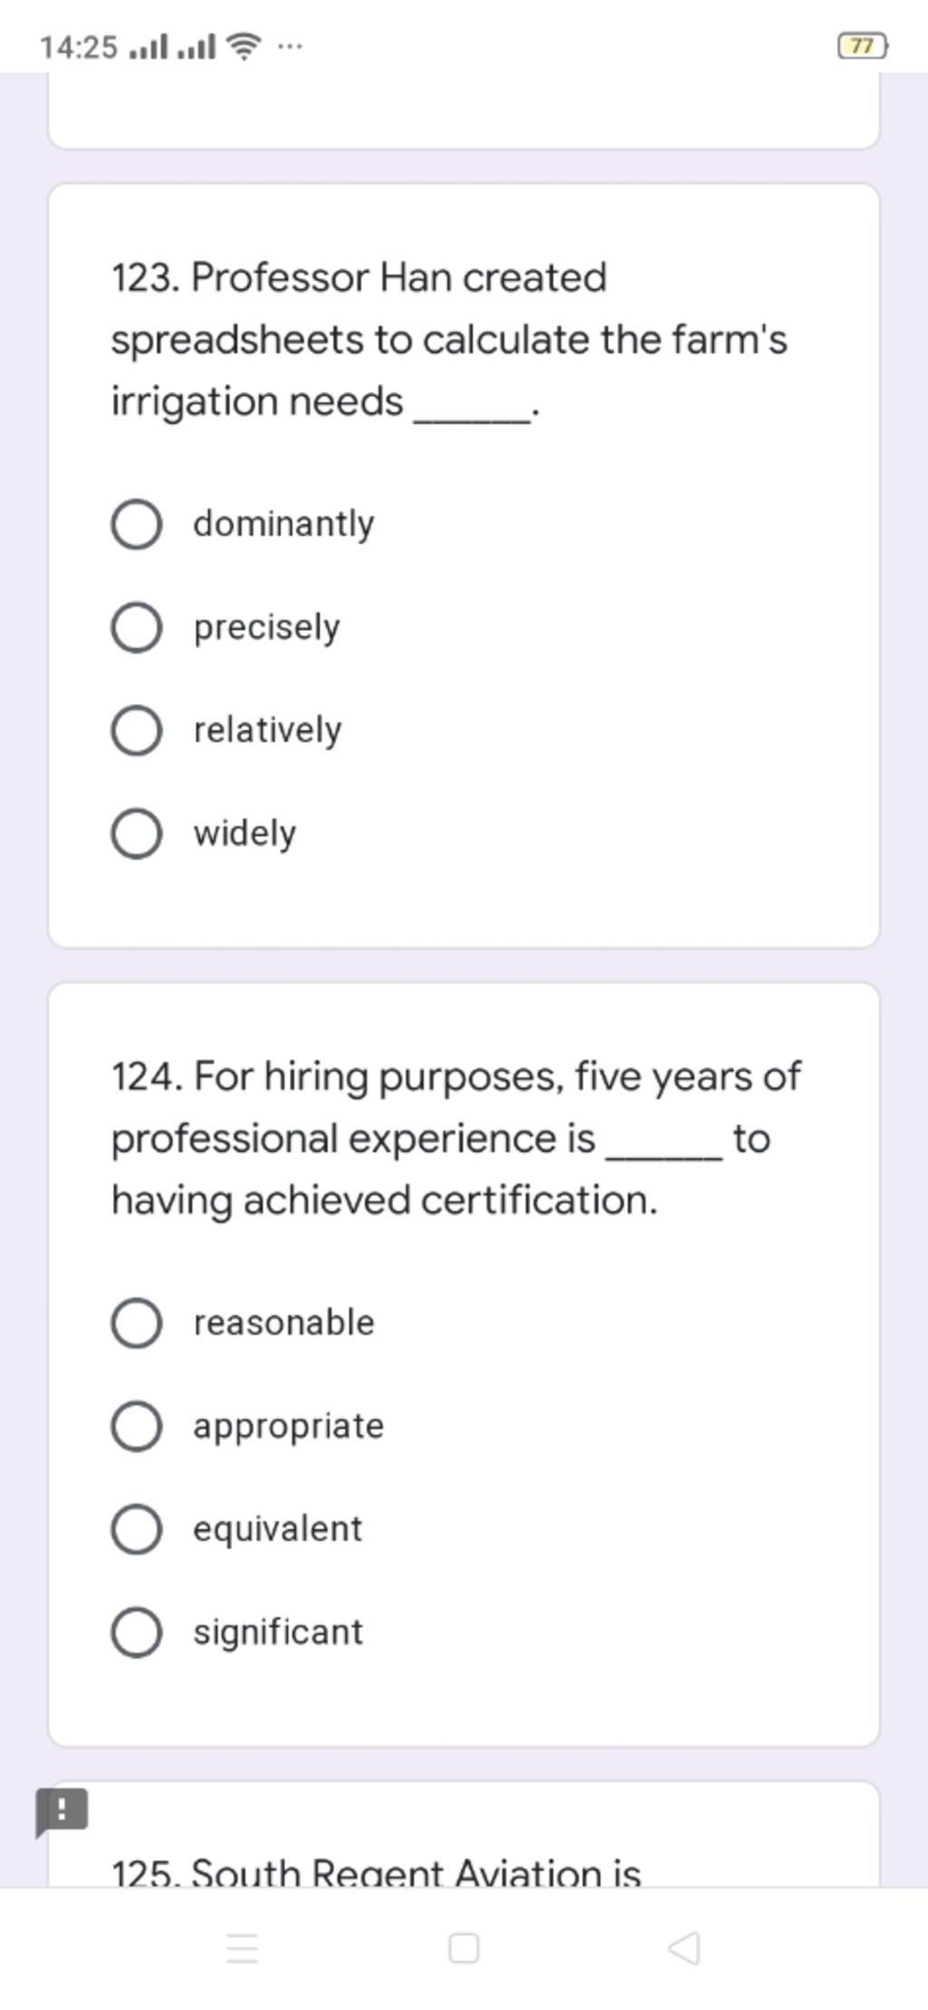Viewport: 928px width, 2010px height.
Task: Tap the first cellular signal bars icon
Action: (x=149, y=46)
